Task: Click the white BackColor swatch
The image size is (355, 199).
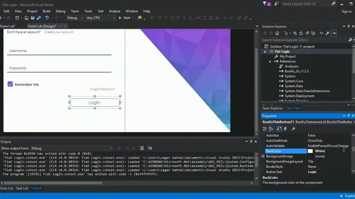Action: click(310, 151)
